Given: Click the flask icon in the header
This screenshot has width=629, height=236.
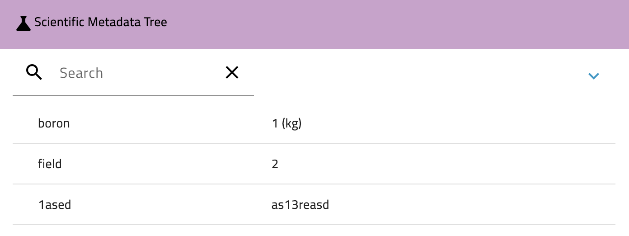Looking at the screenshot, I should tap(23, 23).
